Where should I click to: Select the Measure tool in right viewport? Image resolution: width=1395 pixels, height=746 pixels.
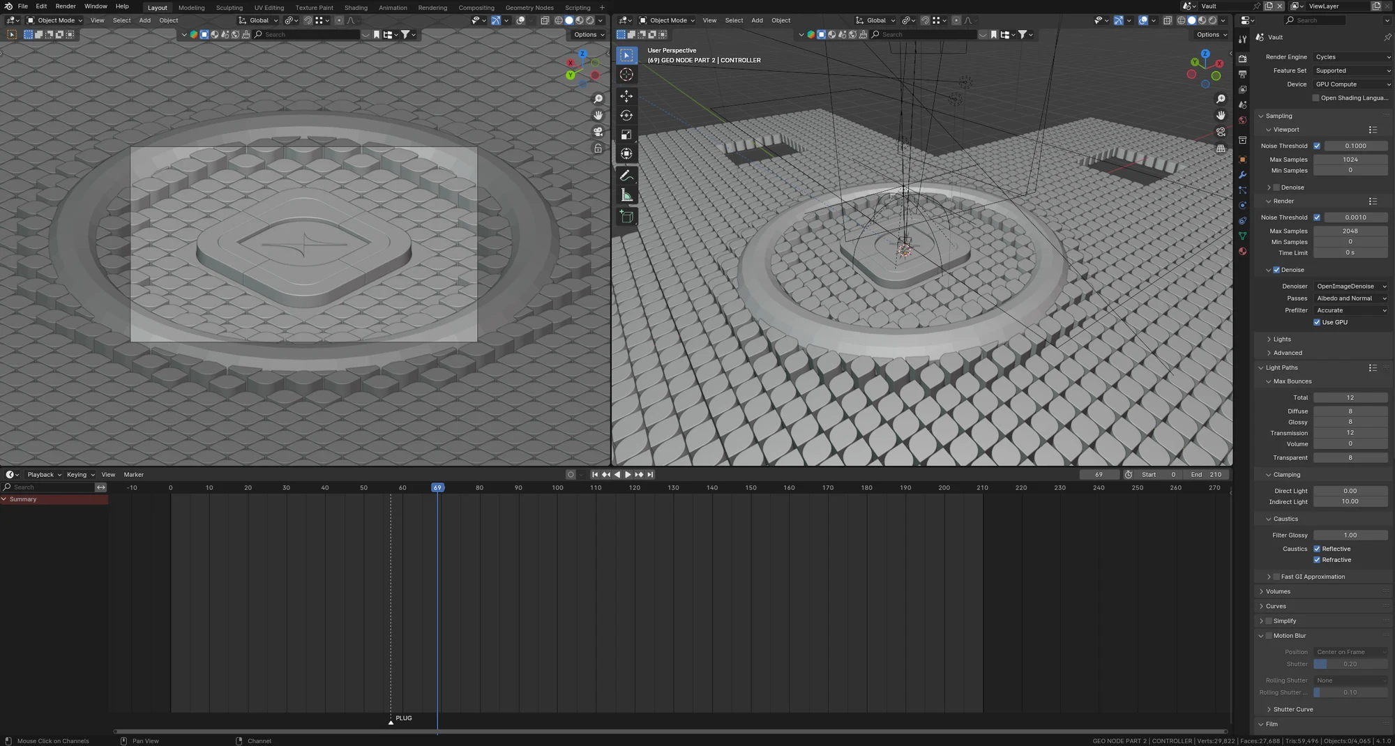click(x=626, y=196)
